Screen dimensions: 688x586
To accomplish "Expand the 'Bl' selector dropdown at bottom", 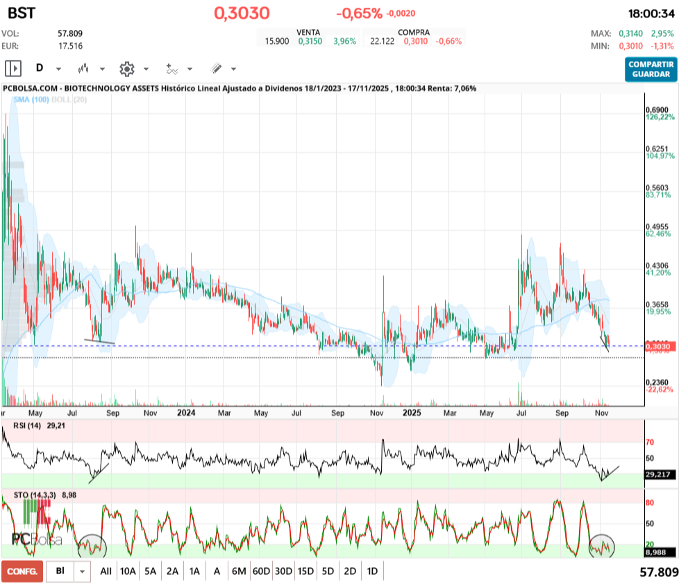I will pos(82,571).
